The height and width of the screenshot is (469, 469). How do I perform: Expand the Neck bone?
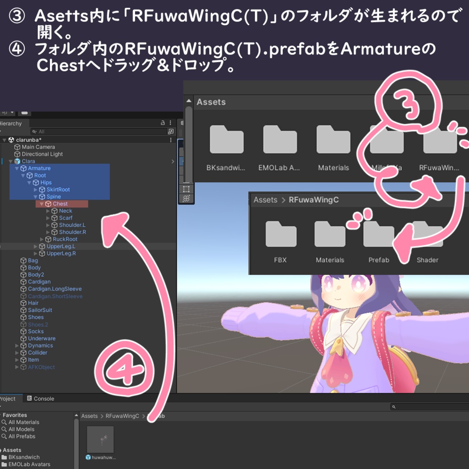(x=48, y=211)
